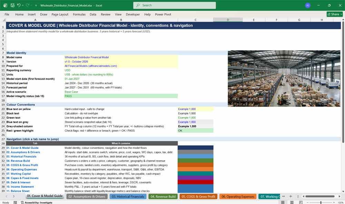Open the Developer ribbon tab
This screenshot has height=204, width=345.
tap(133, 14)
